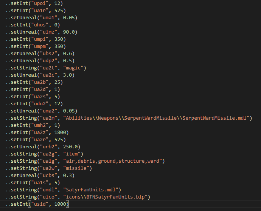Click the 0.3 value for ucbs
The image size is (261, 211).
(67, 176)
